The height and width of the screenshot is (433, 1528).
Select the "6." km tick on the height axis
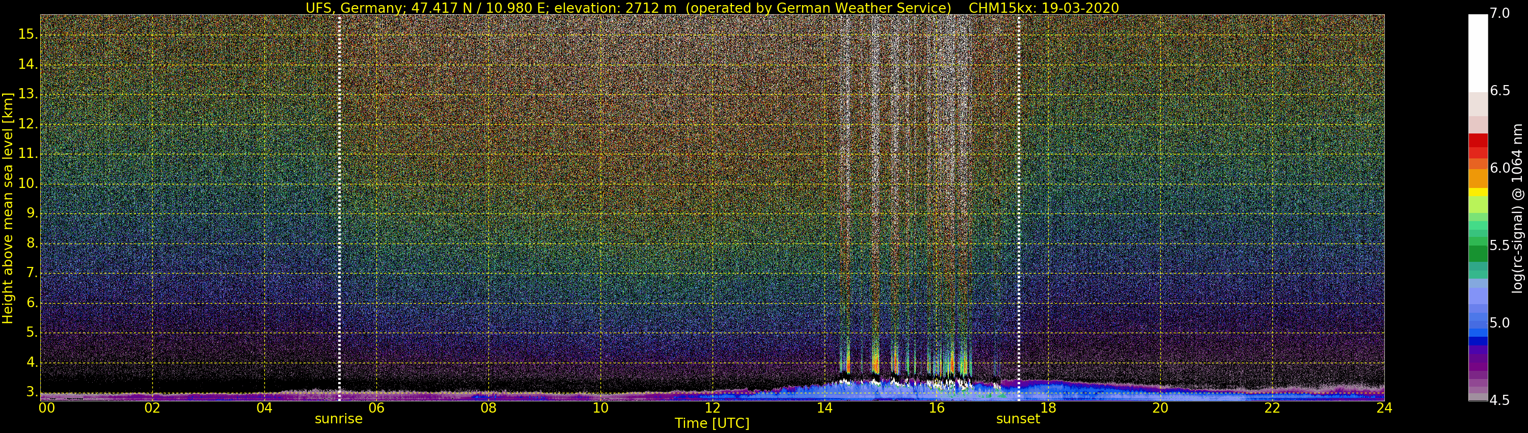pos(31,303)
